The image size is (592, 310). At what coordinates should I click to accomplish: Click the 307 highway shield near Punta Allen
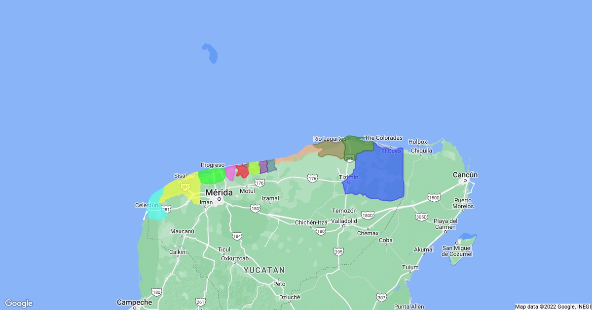point(381,298)
